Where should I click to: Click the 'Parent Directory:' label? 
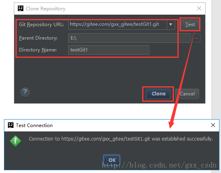point(38,38)
